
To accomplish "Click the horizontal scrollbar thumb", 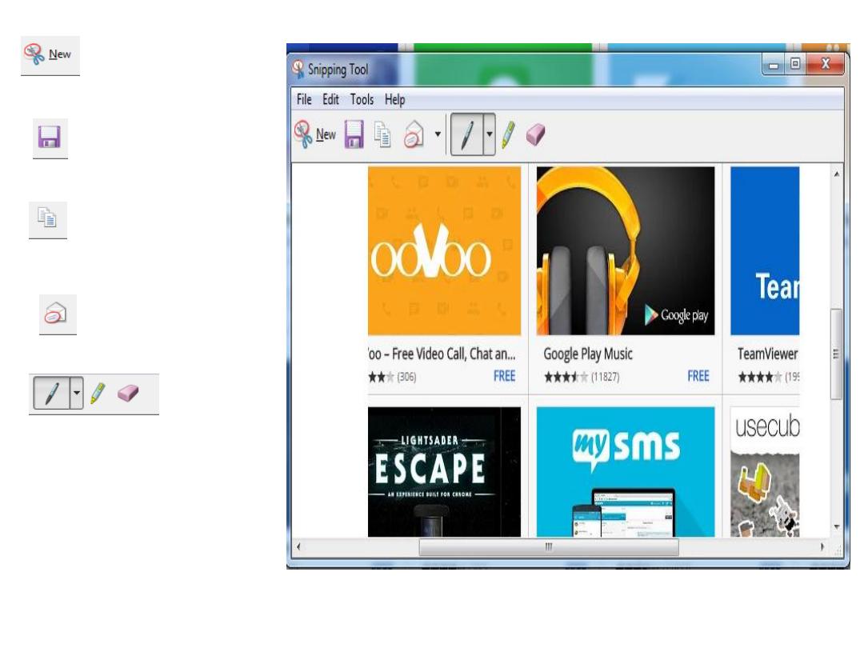I will (549, 546).
